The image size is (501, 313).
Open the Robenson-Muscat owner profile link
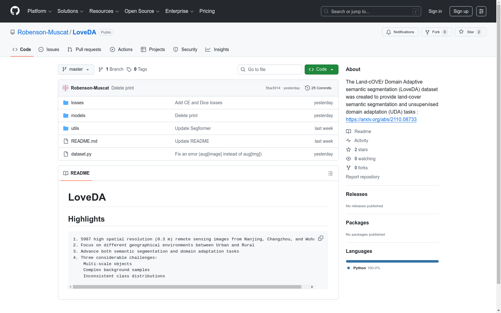[x=43, y=32]
